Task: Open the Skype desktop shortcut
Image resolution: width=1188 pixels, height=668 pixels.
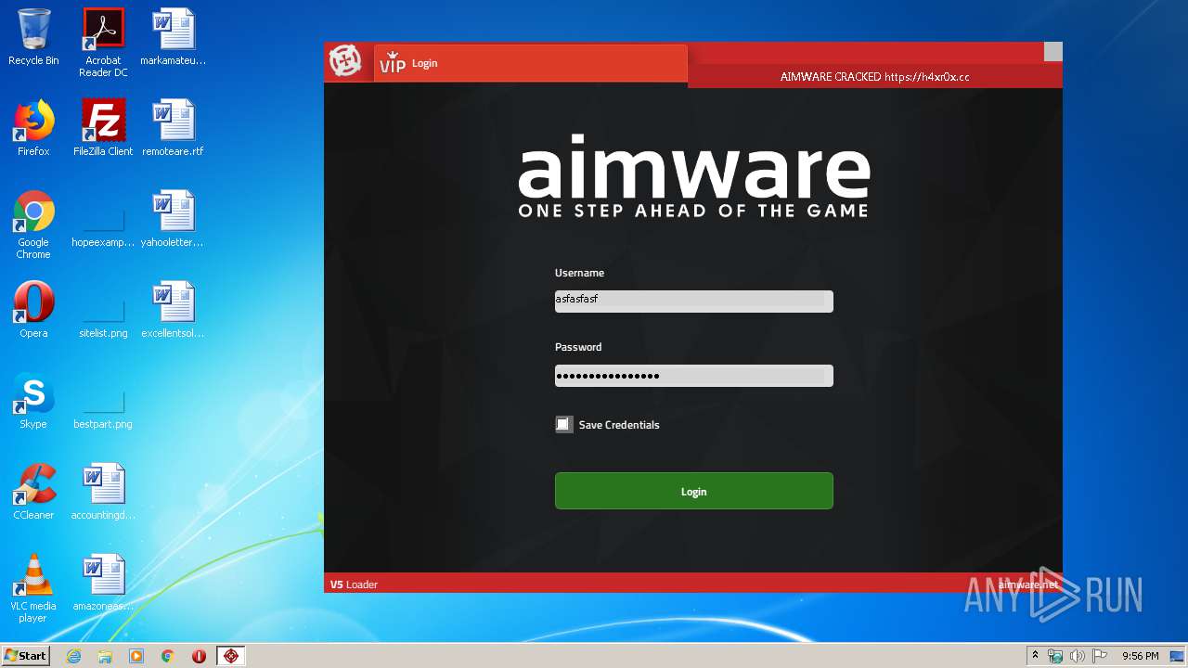Action: click(33, 401)
